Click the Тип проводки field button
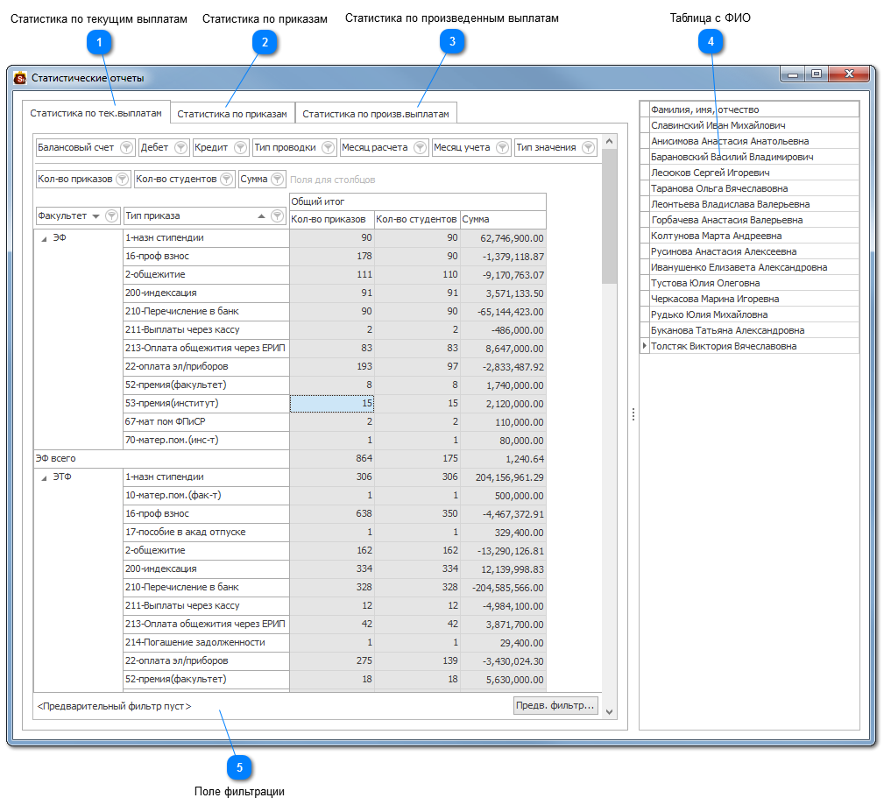 click(295, 148)
